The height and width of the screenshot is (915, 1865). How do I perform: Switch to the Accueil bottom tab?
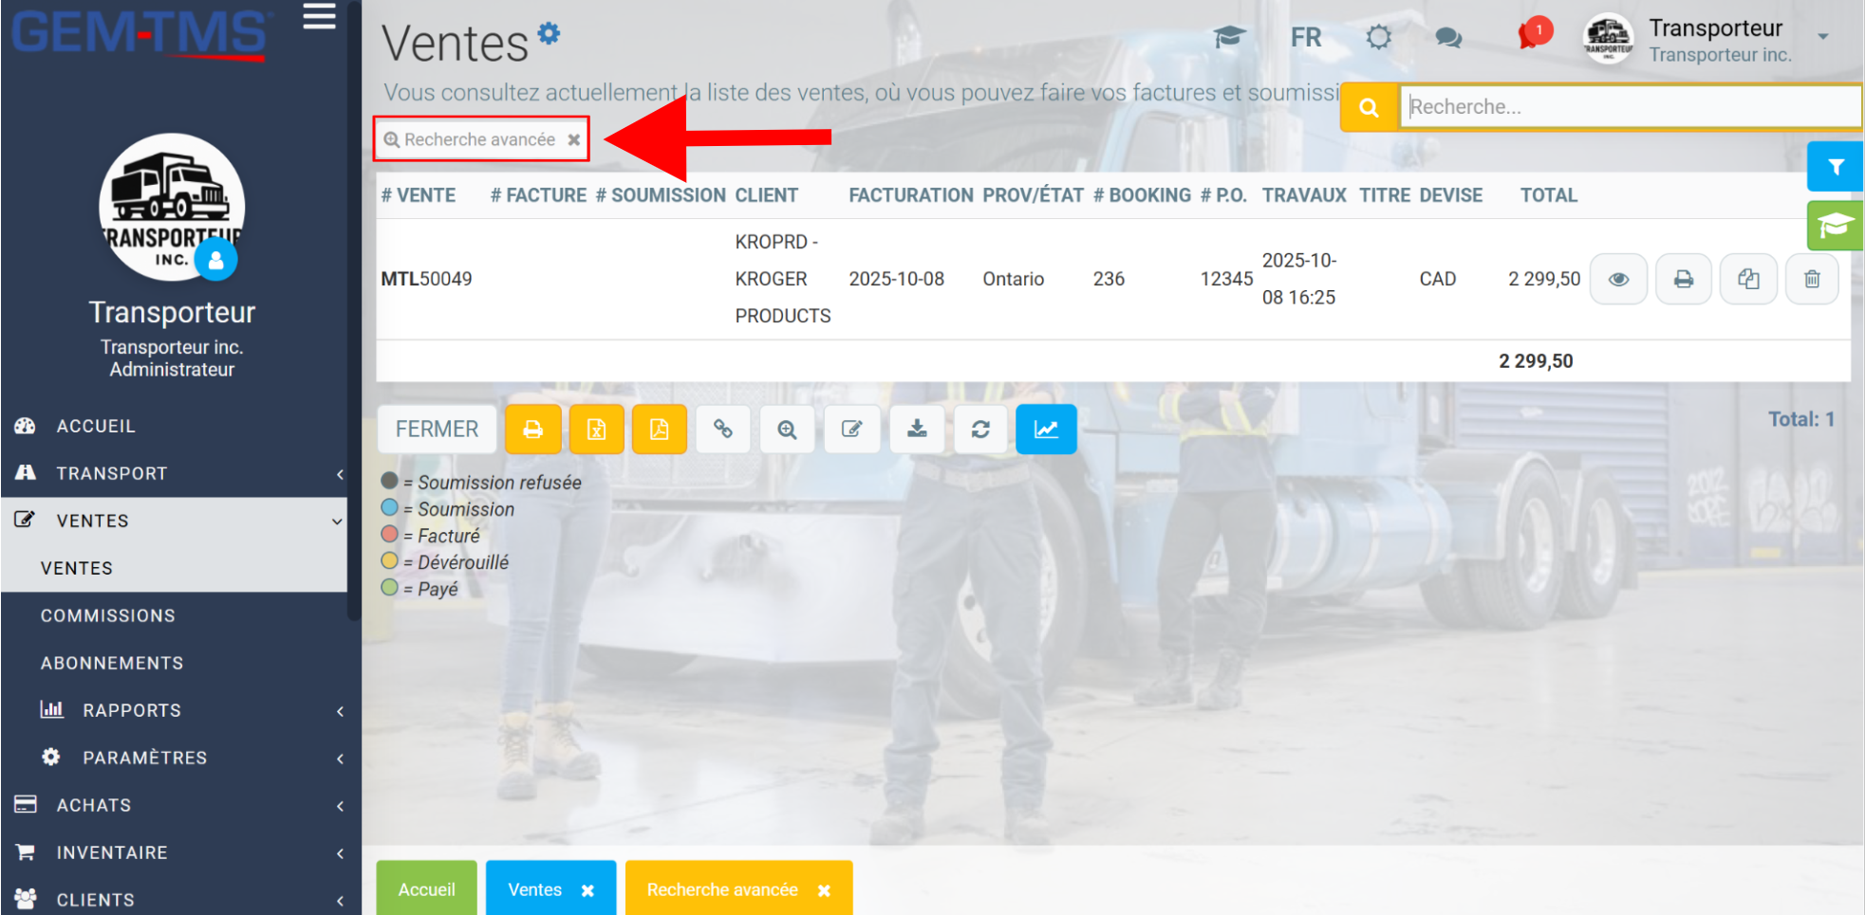[x=426, y=888]
